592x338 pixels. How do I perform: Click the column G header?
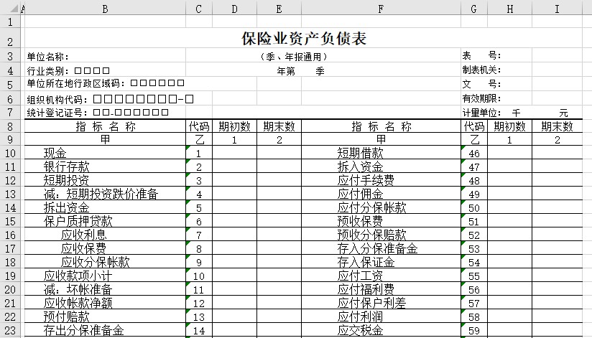click(x=473, y=9)
